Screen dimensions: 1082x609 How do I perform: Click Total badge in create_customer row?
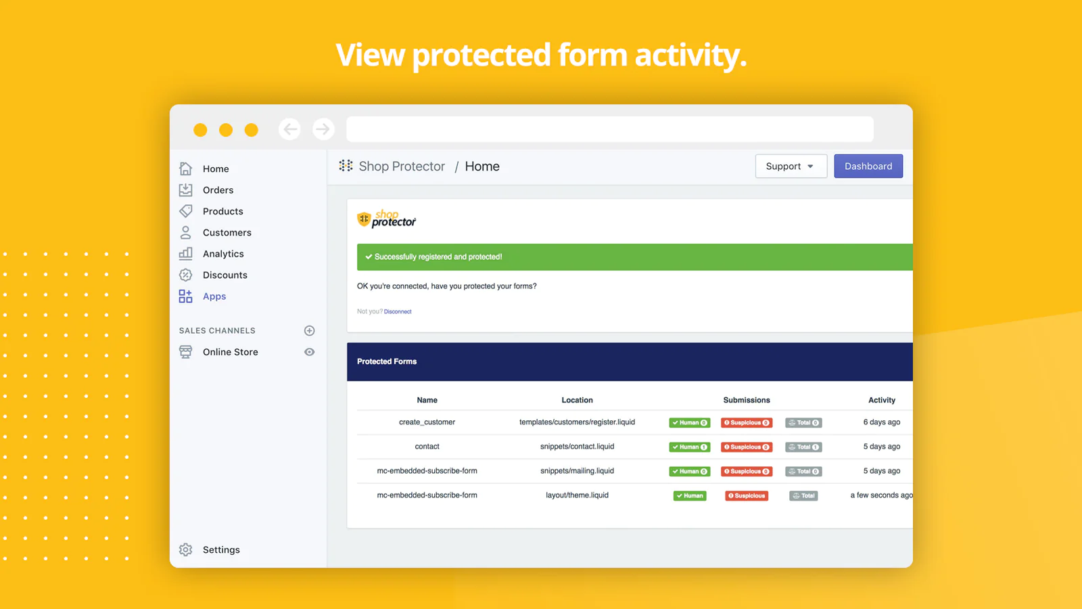tap(803, 423)
